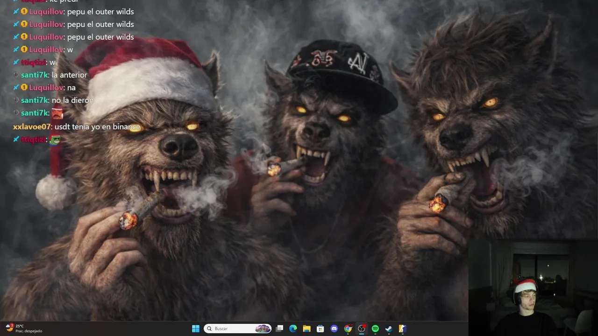Open the weather widget showing 25°C
Viewport: 598px width, 336px height.
coord(23,329)
